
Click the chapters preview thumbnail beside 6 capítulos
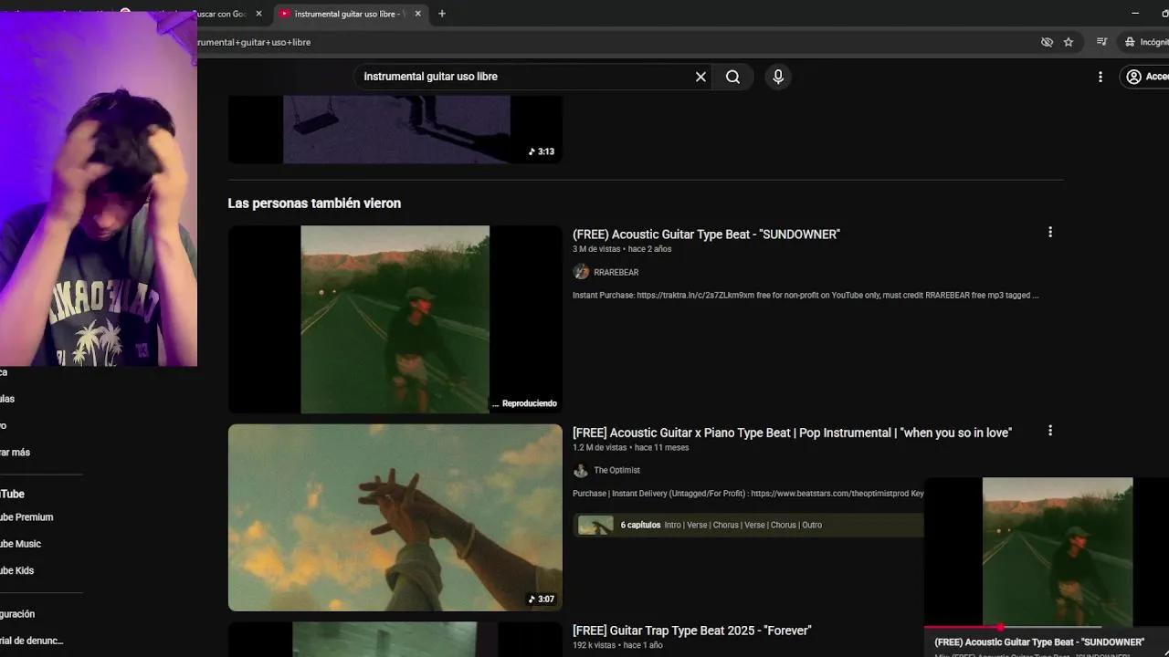tap(595, 525)
